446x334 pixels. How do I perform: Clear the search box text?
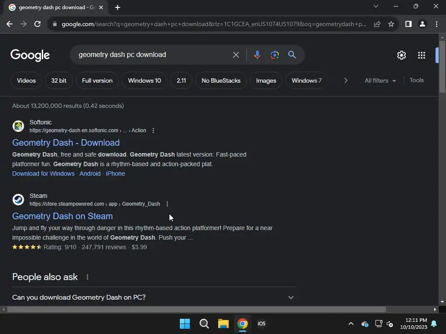(236, 55)
